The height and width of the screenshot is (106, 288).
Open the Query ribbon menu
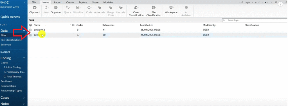point(67,10)
